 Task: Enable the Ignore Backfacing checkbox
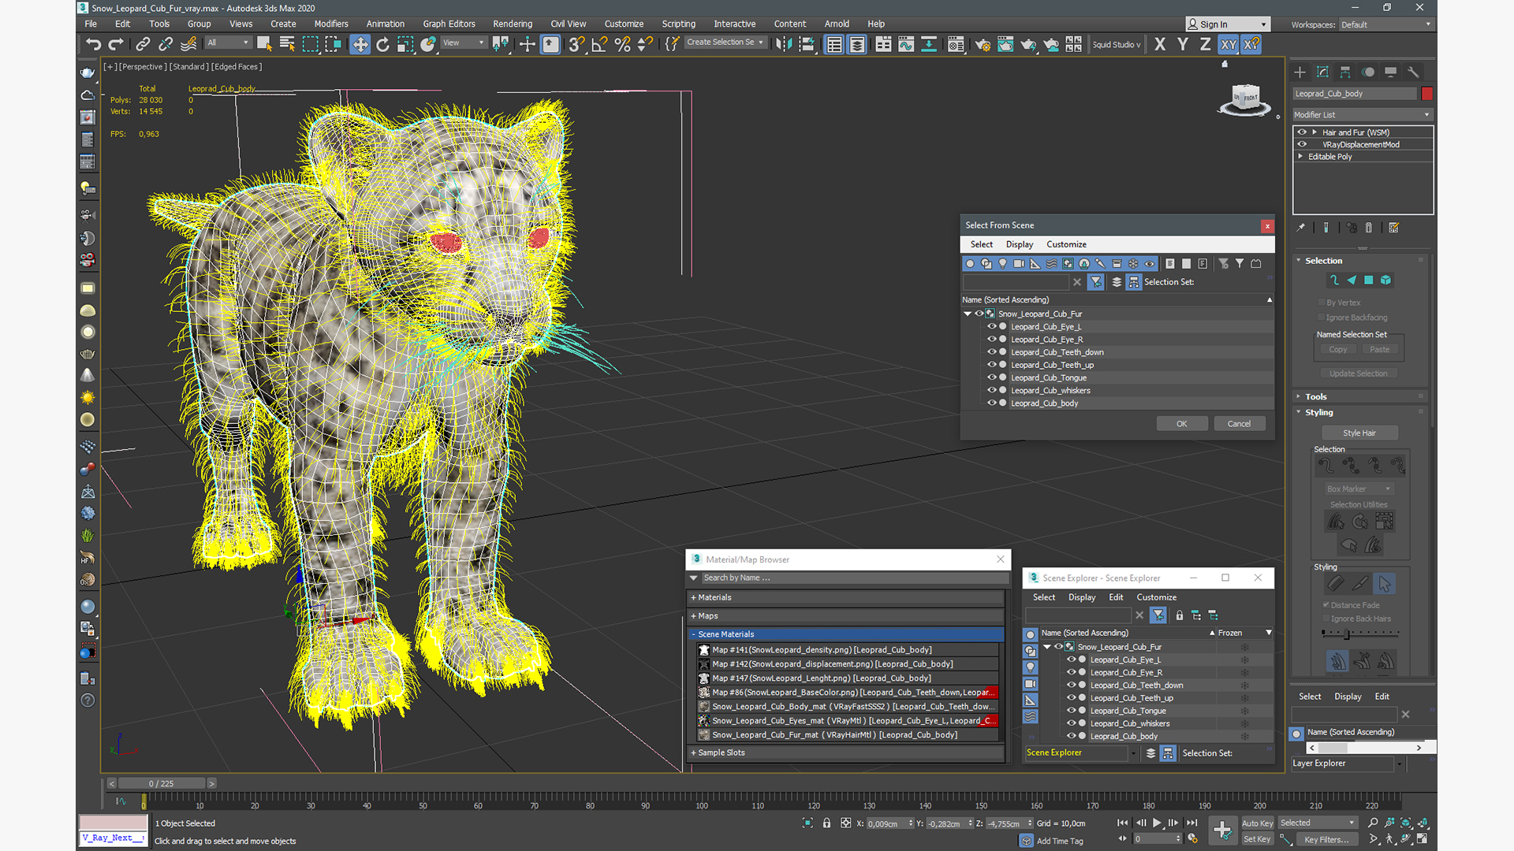1322,318
